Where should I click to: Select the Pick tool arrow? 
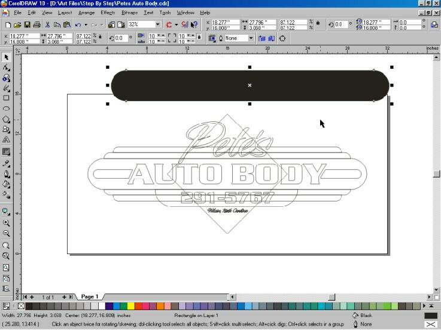[x=6, y=57]
